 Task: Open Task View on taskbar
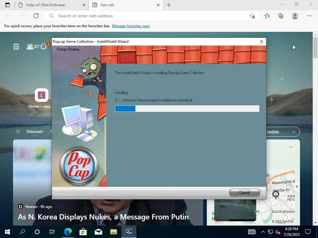point(52,232)
